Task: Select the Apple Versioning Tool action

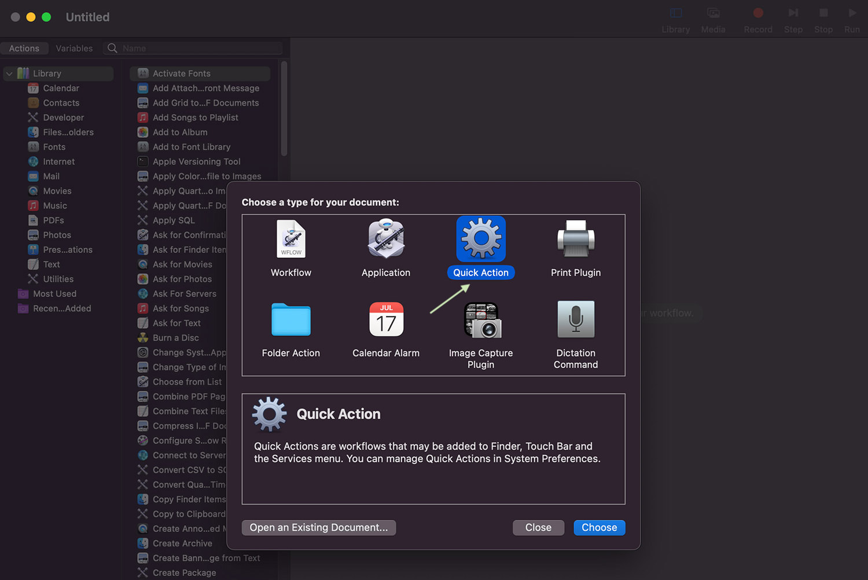Action: [200, 161]
